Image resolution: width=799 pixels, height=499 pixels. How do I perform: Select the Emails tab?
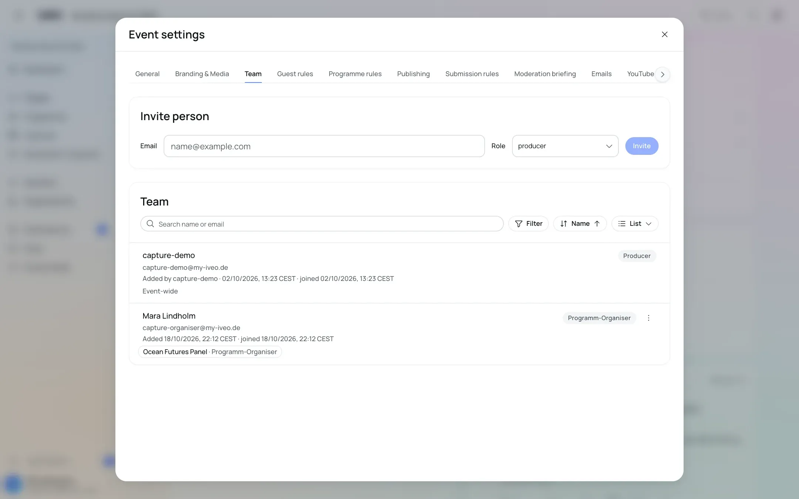[601, 74]
